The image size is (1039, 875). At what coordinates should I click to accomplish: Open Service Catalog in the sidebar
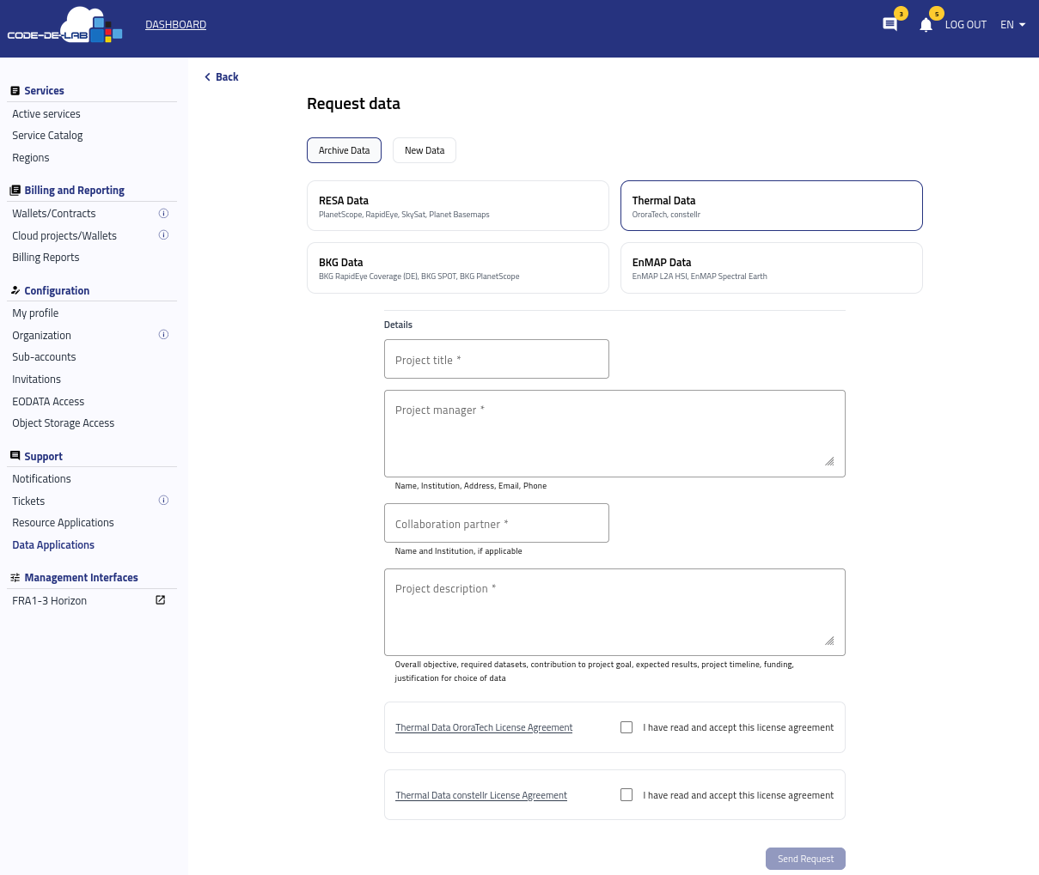click(x=47, y=136)
